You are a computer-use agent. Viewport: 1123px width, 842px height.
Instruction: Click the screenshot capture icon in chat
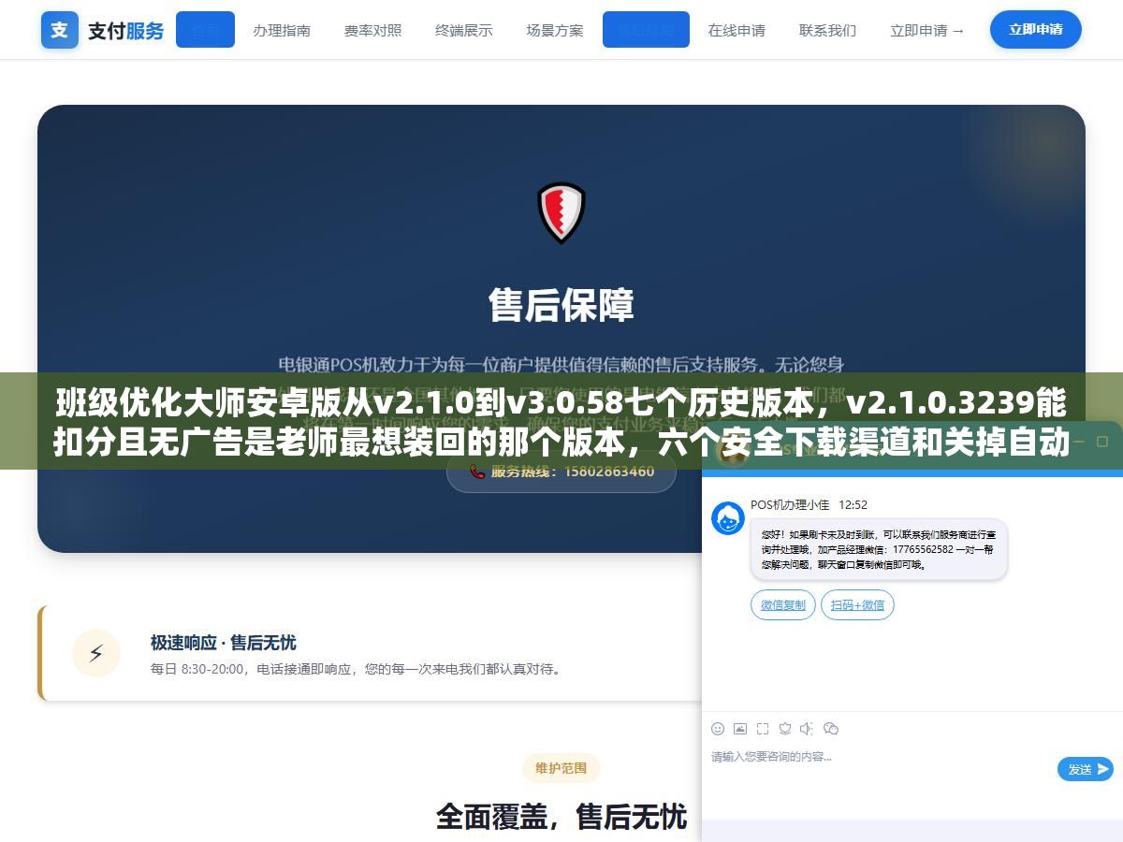[x=763, y=729]
